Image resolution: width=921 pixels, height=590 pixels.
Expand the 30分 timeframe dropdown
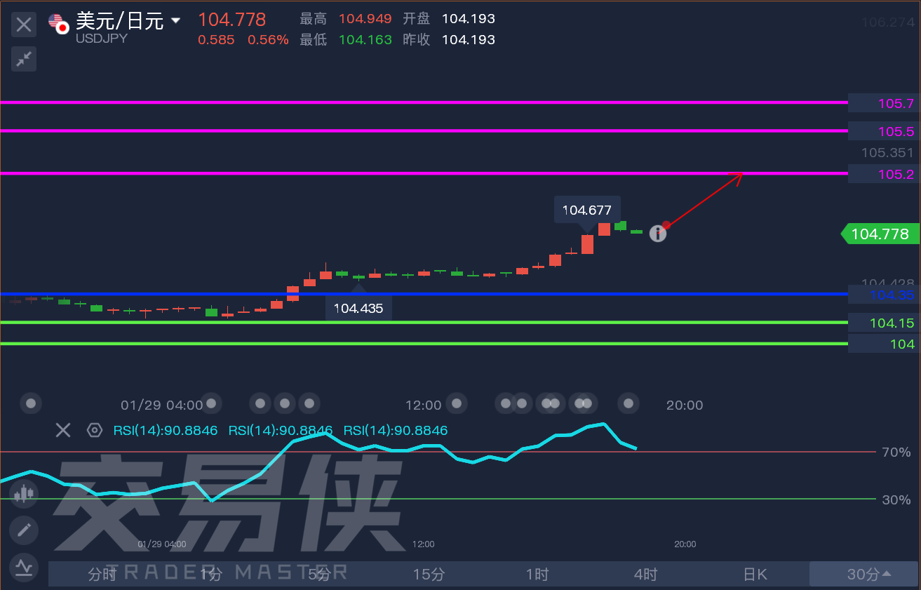(864, 575)
